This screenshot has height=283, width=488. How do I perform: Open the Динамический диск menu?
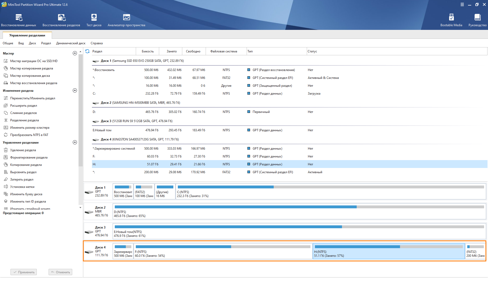coord(71,43)
